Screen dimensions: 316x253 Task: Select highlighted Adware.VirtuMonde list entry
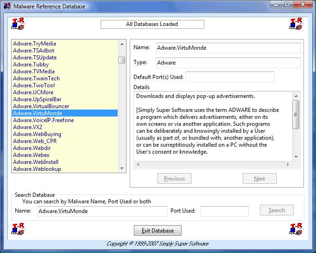pos(65,113)
